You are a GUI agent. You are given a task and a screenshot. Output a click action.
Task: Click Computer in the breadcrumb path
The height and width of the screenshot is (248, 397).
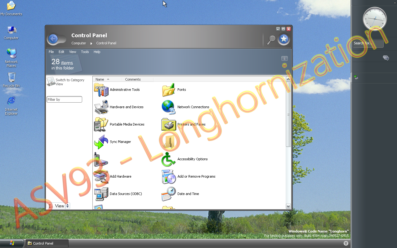[x=79, y=43]
